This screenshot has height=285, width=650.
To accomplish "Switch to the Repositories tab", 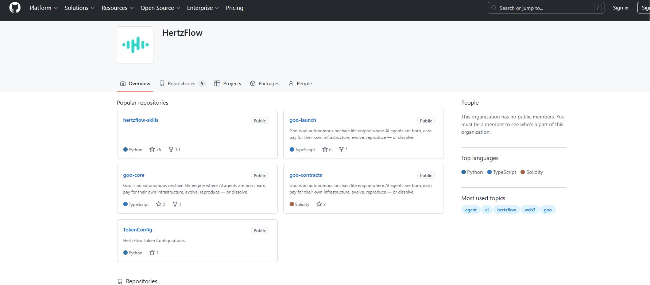I will [x=182, y=83].
